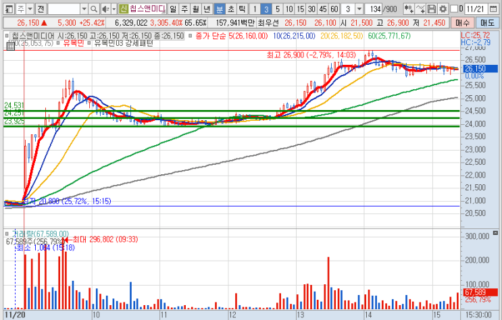Click the sidebar panel icon at far left
The width and height of the screenshot is (502, 320).
7,9
